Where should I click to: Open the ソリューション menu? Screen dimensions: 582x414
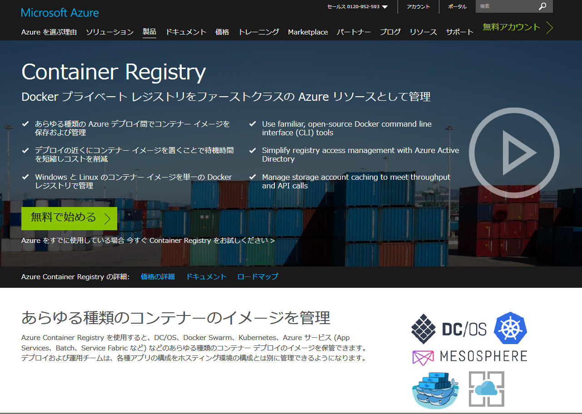(x=109, y=32)
